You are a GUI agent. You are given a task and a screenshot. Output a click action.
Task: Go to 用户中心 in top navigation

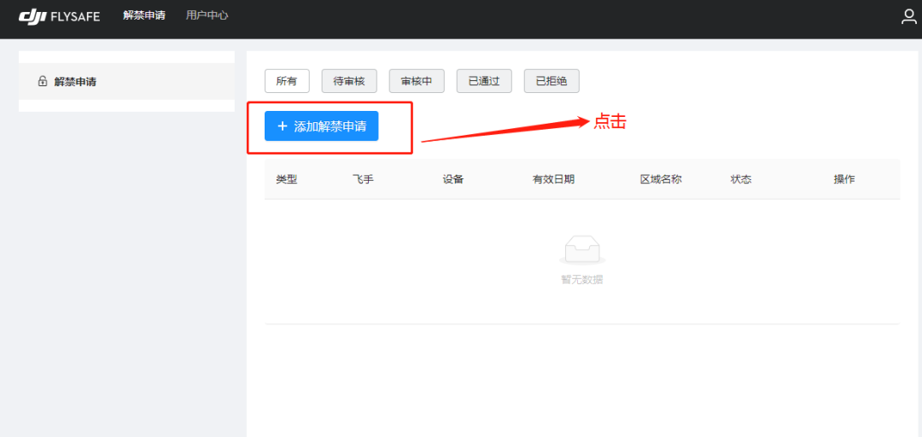click(x=207, y=15)
